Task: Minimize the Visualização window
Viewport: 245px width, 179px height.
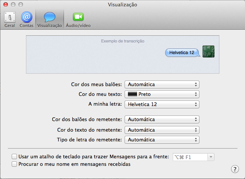Action: (x=13, y=5)
